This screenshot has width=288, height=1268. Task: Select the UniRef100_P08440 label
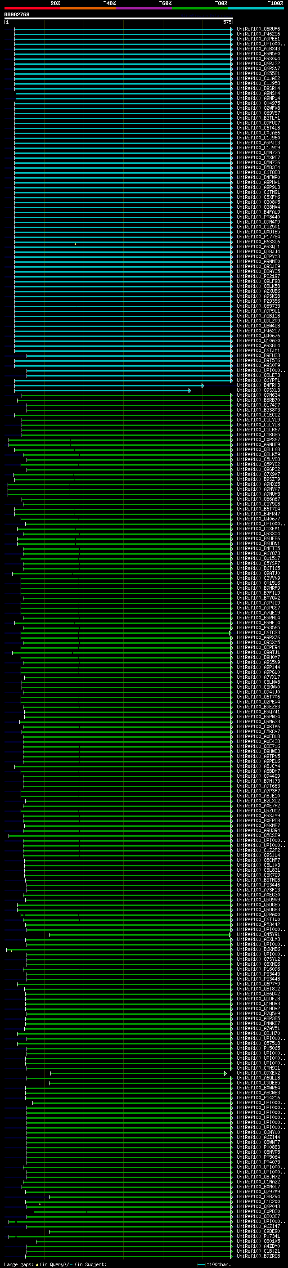click(258, 217)
